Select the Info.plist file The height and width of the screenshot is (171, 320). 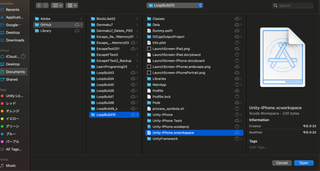coord(160,43)
